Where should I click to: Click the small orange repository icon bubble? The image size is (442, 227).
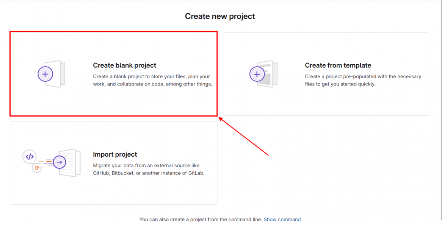37,168
